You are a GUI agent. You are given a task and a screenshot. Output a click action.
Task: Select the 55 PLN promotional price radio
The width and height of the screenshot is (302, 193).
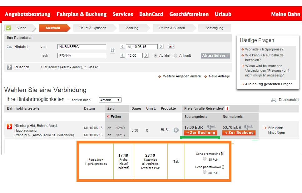204,159
